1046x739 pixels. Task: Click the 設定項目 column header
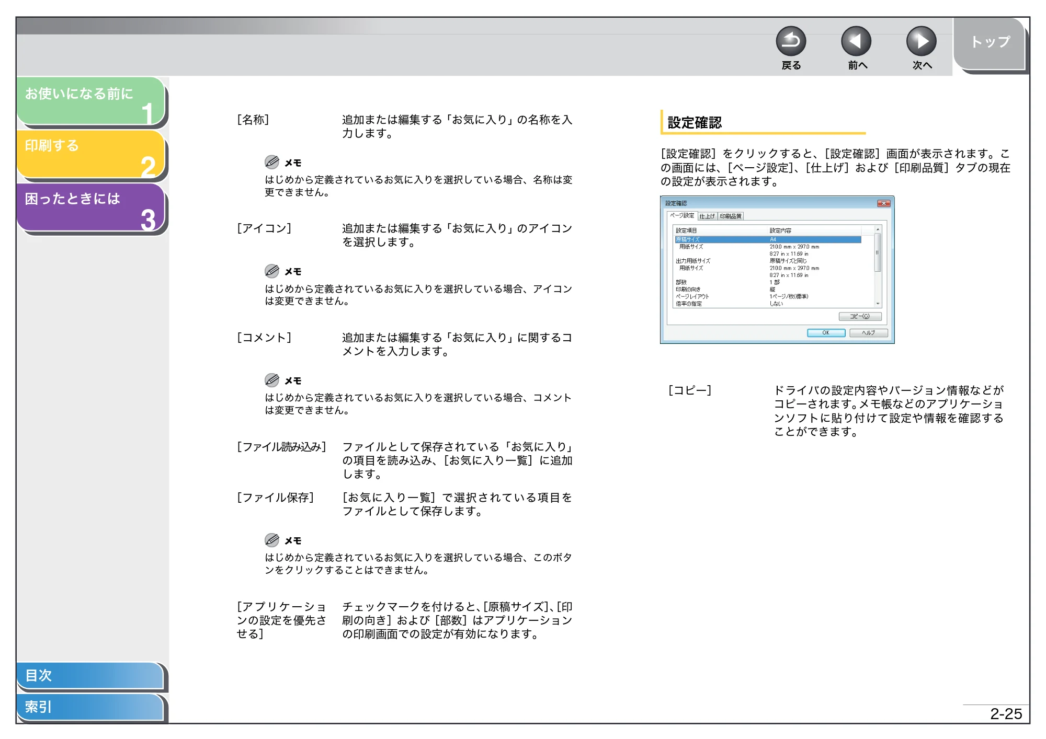click(x=720, y=230)
